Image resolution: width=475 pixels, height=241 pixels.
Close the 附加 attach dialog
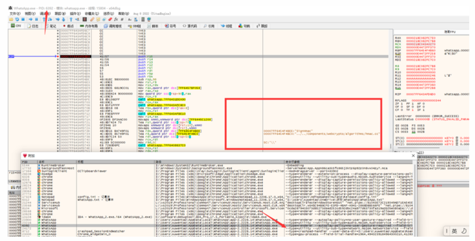tap(413, 156)
